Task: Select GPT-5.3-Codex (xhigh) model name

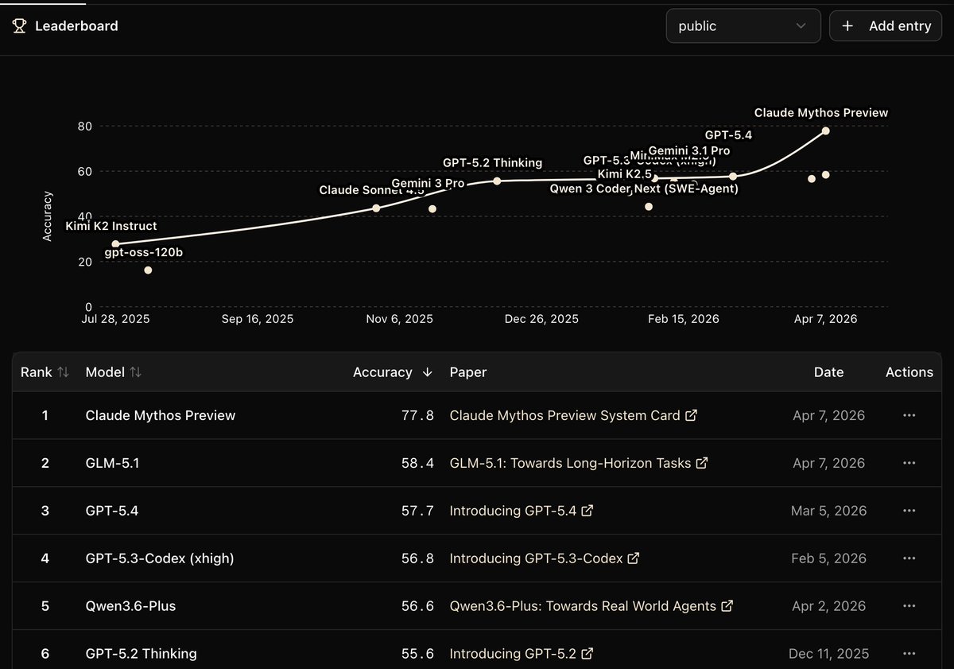Action: [x=160, y=558]
